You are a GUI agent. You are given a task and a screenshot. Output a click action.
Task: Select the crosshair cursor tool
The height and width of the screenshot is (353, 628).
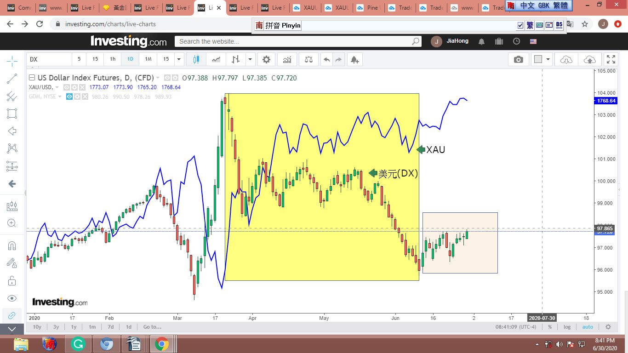pyautogui.click(x=12, y=61)
